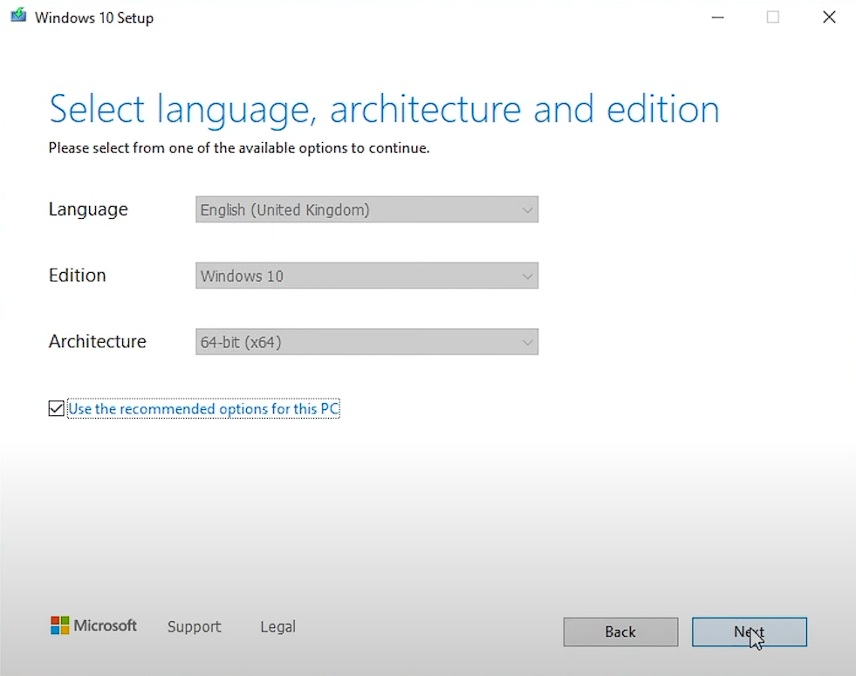This screenshot has height=676, width=856.
Task: Click the Legal footer item
Action: pyautogui.click(x=277, y=626)
